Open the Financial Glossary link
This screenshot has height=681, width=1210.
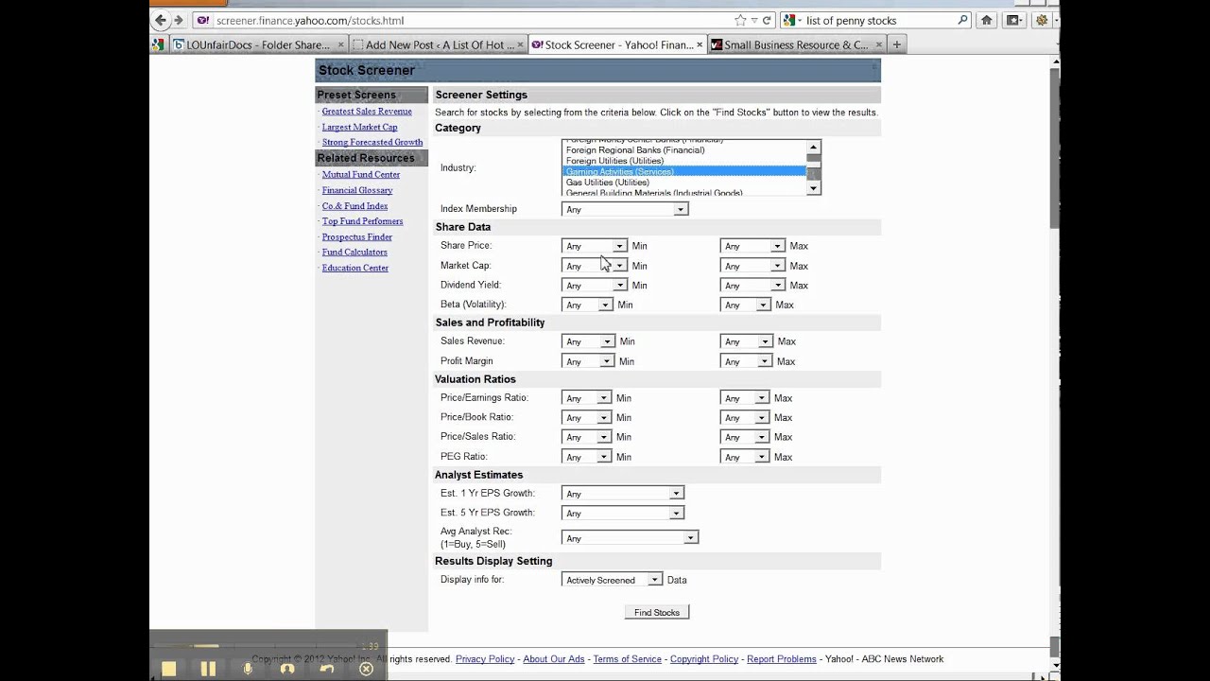click(x=357, y=190)
